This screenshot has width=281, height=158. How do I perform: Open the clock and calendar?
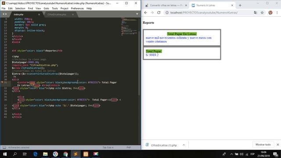pyautogui.click(x=263, y=154)
